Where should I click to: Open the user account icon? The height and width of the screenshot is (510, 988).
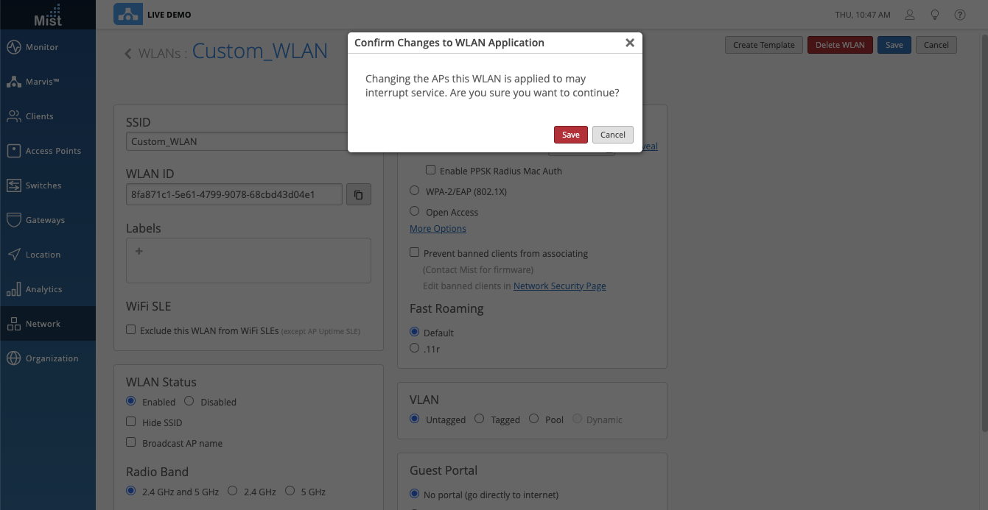click(910, 15)
